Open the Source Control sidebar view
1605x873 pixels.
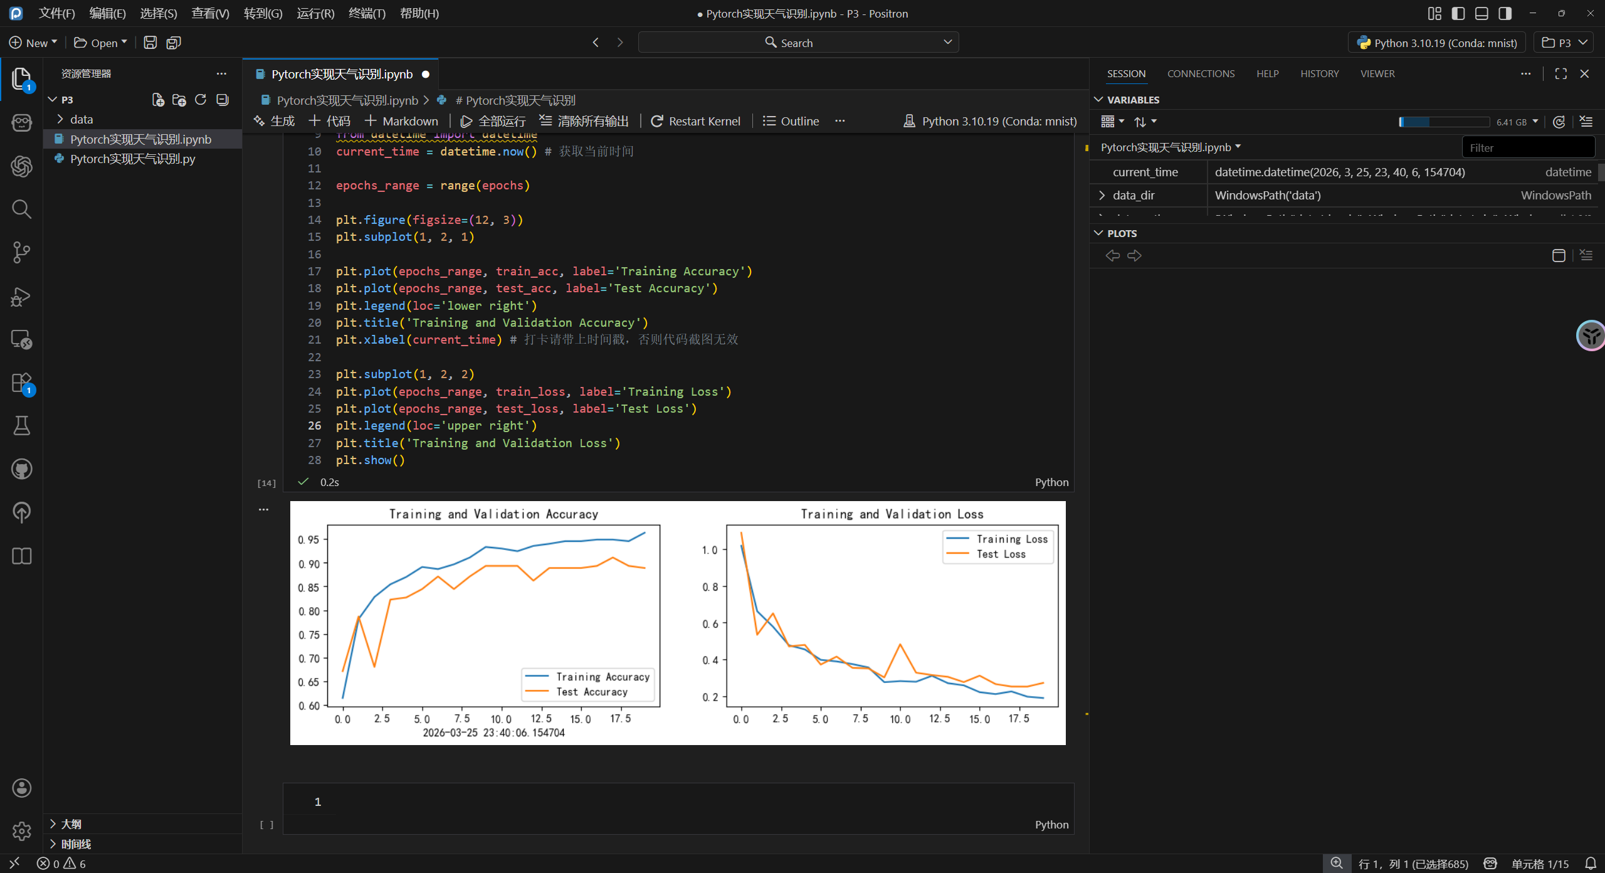(x=21, y=252)
